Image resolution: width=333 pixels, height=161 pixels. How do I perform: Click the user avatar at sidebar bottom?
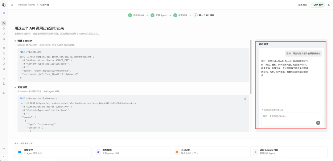4,157
